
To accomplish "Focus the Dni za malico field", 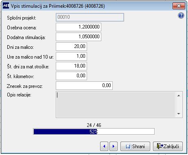I will 71,46.
